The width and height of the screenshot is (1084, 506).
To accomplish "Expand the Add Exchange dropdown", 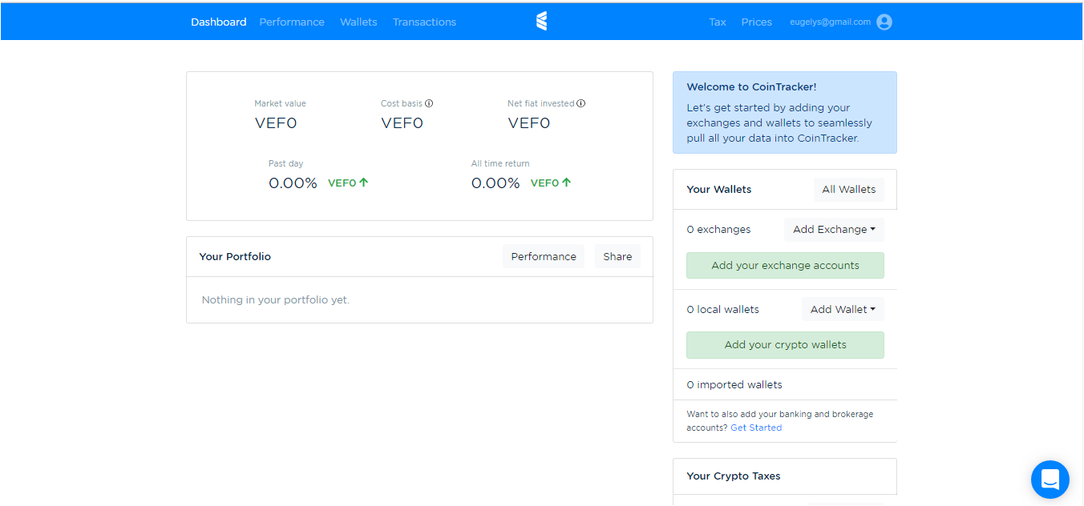I will tap(834, 230).
